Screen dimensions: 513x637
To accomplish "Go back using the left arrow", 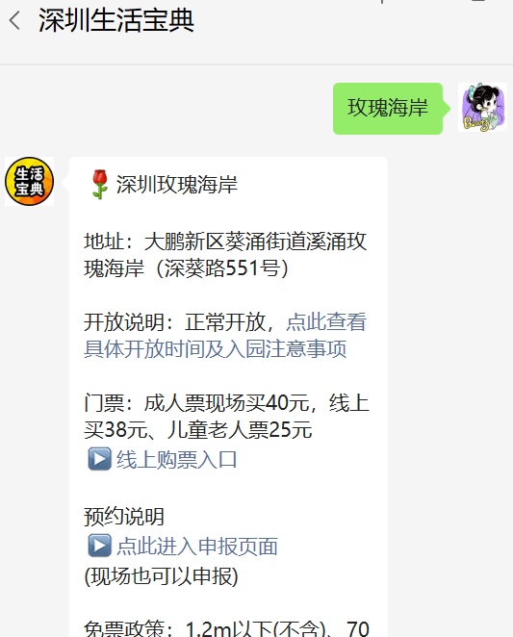I will [x=14, y=21].
